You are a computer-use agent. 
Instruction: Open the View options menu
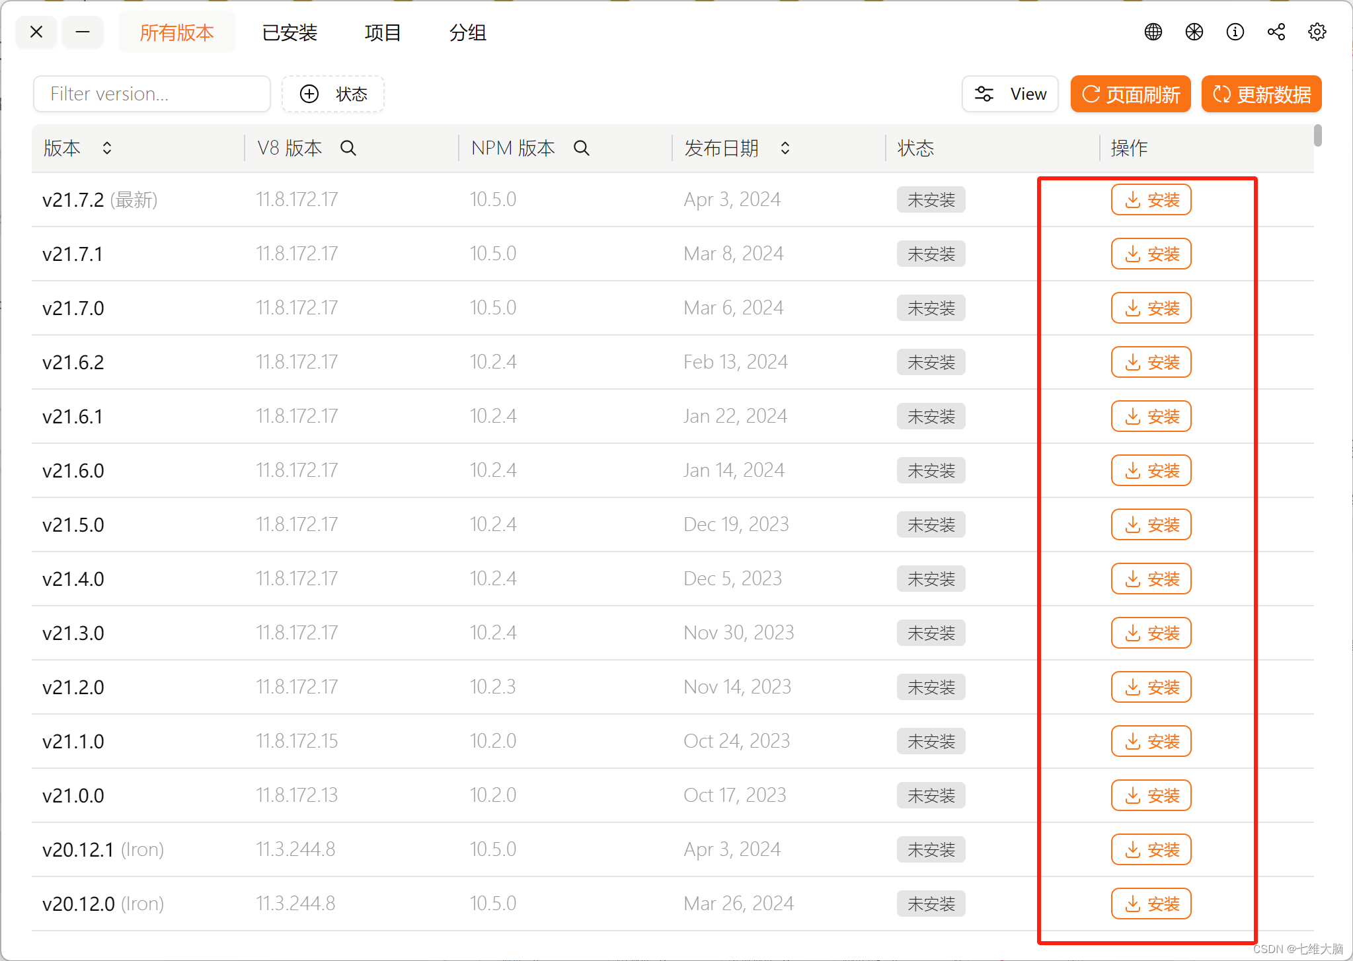(1010, 94)
